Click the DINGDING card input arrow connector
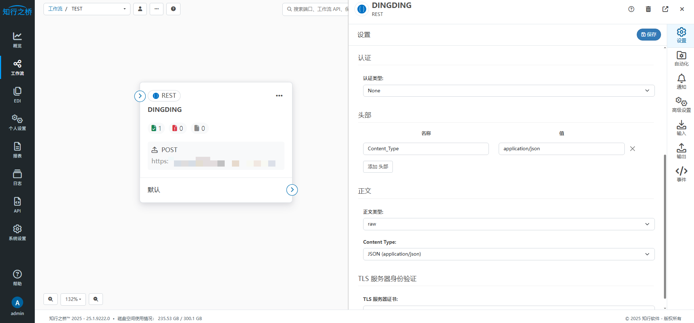 point(140,96)
